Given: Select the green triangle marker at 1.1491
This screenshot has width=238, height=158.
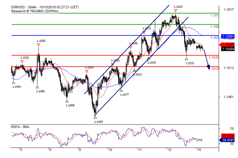Looking at the screenshot, I should (13, 82).
